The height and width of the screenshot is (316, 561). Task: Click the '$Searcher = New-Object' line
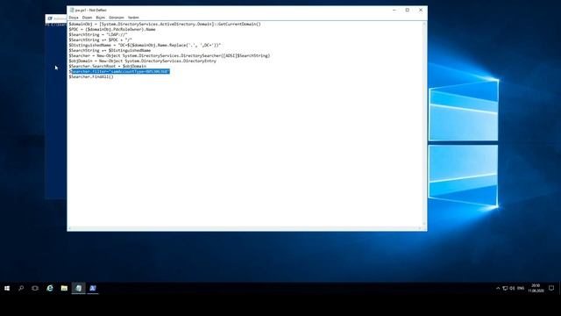click(x=169, y=55)
